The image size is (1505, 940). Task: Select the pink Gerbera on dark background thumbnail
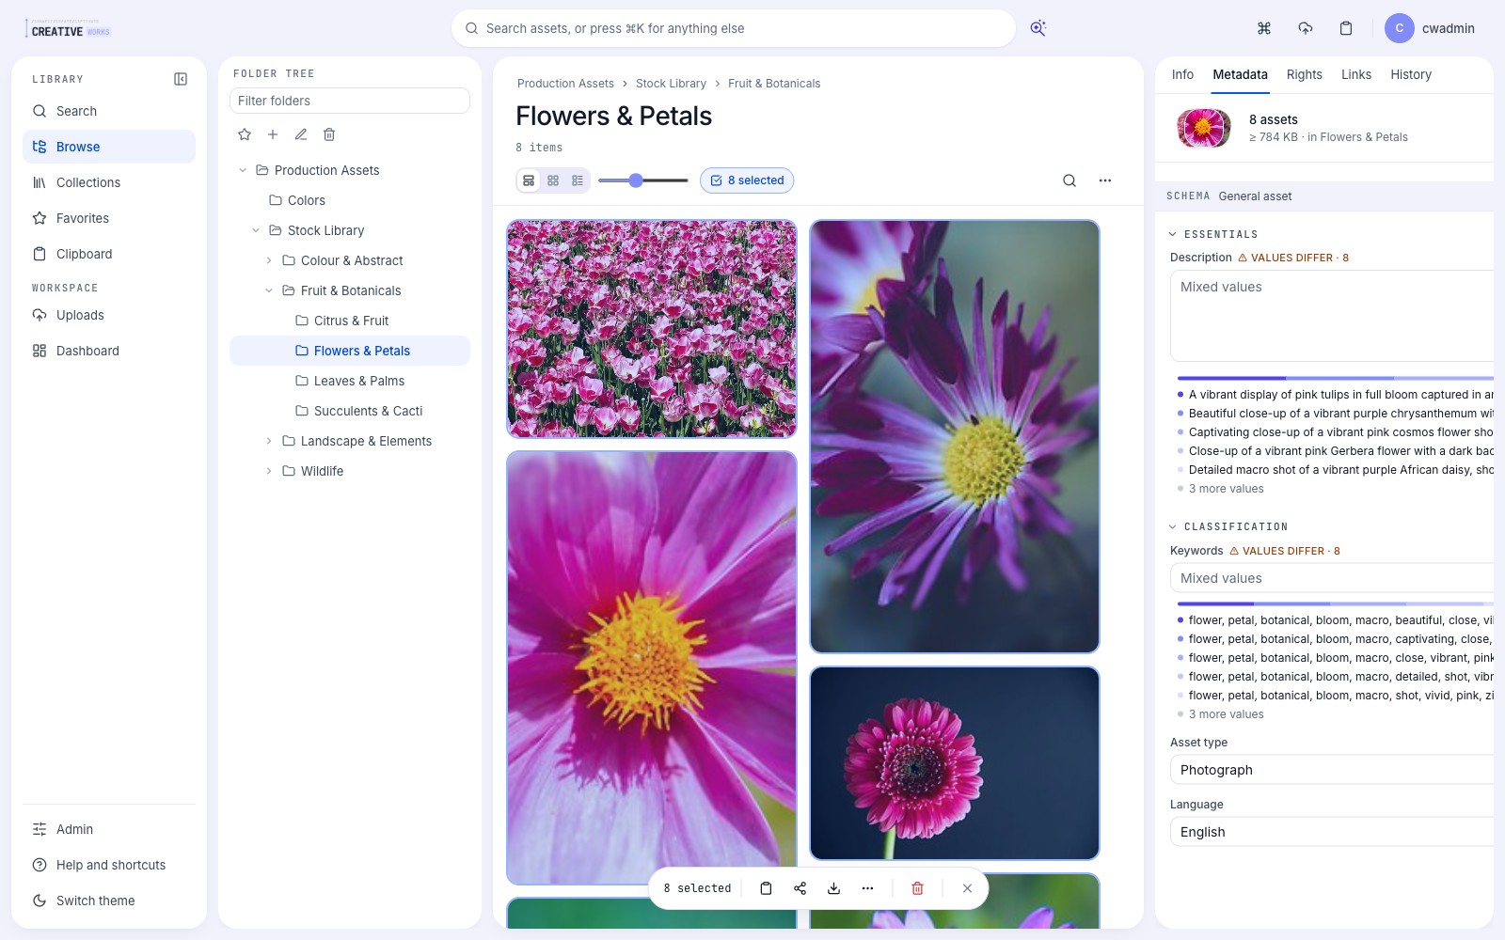(955, 763)
